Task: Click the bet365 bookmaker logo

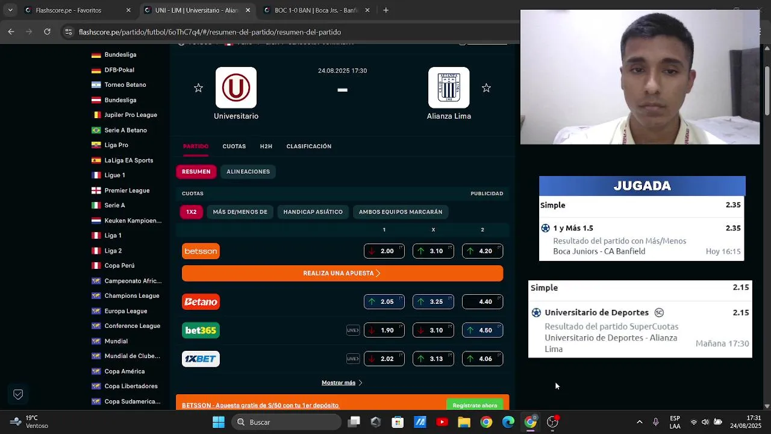Action: click(x=201, y=330)
